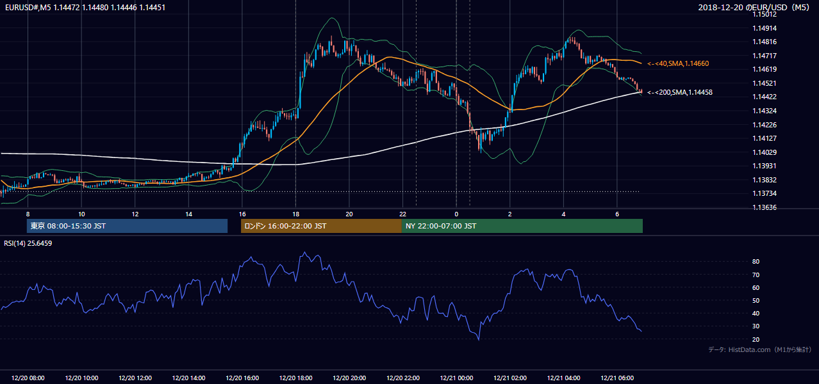This screenshot has height=384, width=819.
Task: Click the 12/20 08:00 time axis label
Action: tap(28, 378)
